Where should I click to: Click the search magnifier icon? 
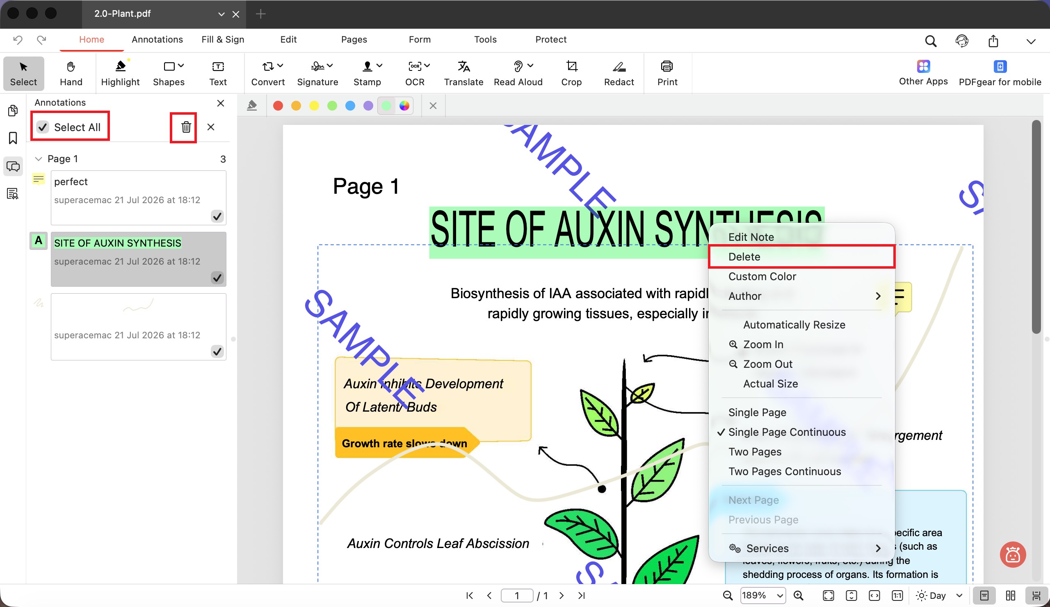click(x=930, y=41)
